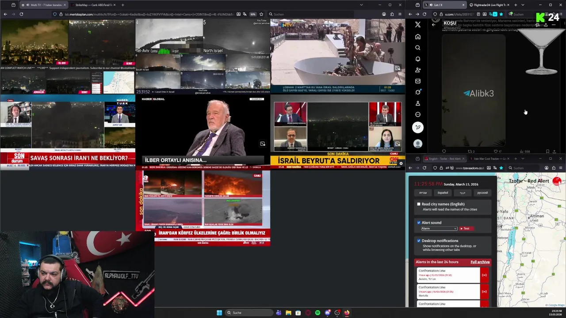This screenshot has height=318, width=566.
Task: Enable Read city names (English) checkbox
Action: click(419, 204)
